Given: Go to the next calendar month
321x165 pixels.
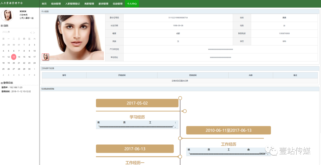Looking at the screenshot, I should coord(34,32).
